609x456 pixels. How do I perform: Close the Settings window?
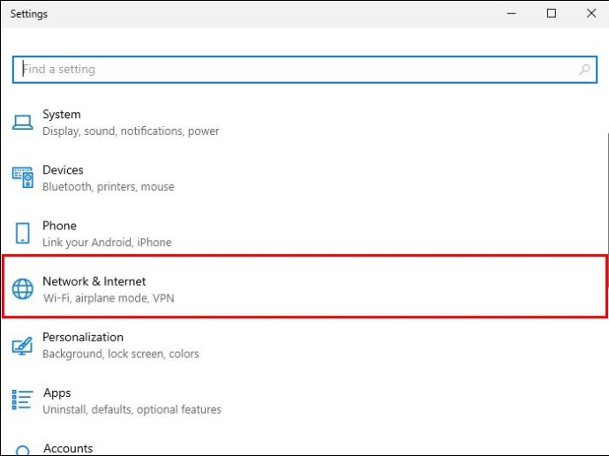coord(591,13)
